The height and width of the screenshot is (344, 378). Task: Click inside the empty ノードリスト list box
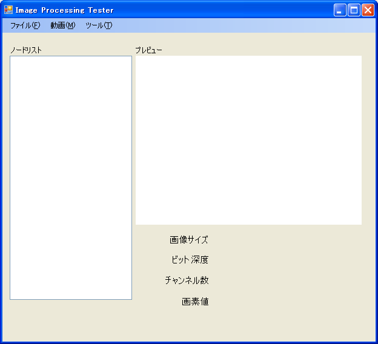coord(71,177)
